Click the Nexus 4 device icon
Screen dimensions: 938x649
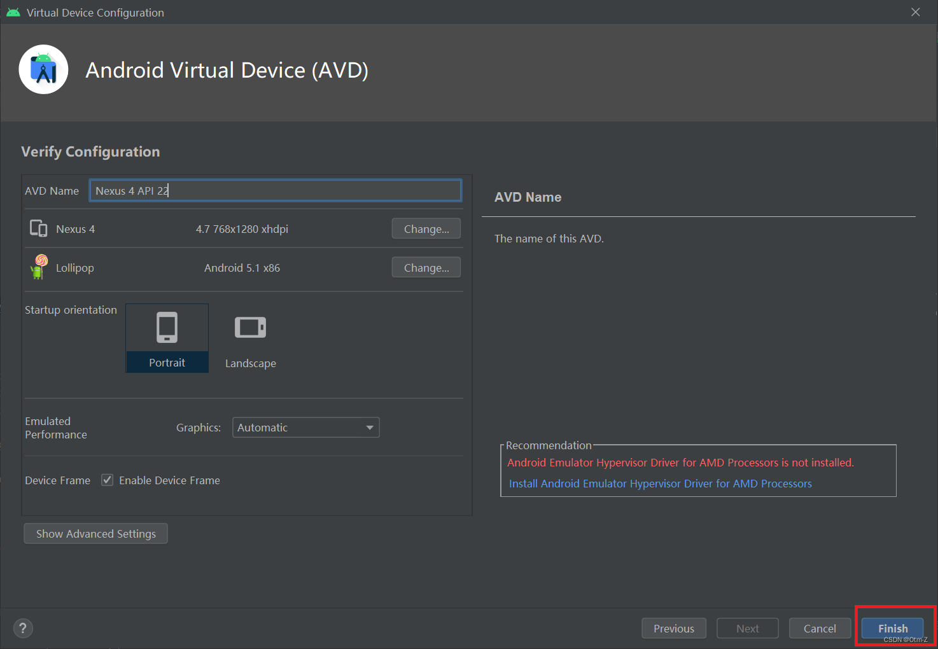39,228
